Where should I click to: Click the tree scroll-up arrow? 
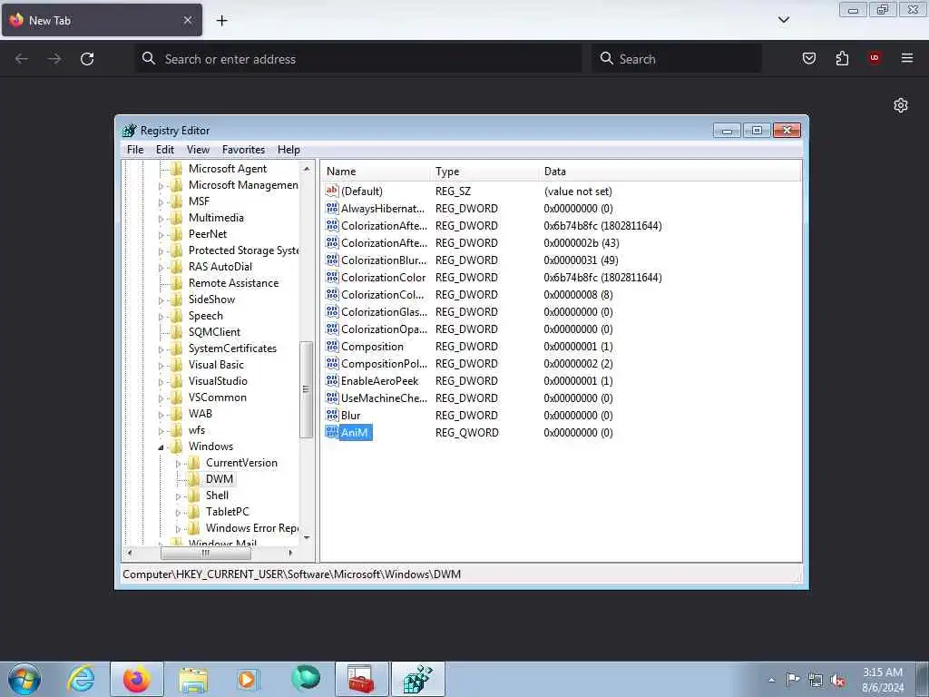(x=307, y=169)
